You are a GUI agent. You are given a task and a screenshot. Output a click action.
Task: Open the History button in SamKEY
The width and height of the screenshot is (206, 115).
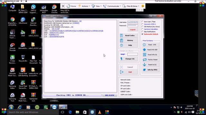coord(129,41)
